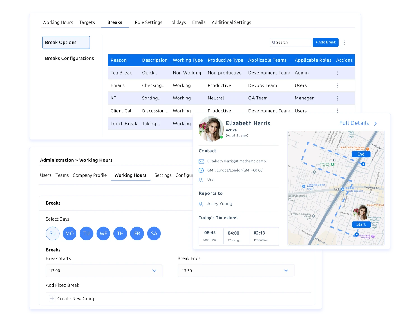
Task: Open actions menu for Tea Break row
Action: (337, 73)
